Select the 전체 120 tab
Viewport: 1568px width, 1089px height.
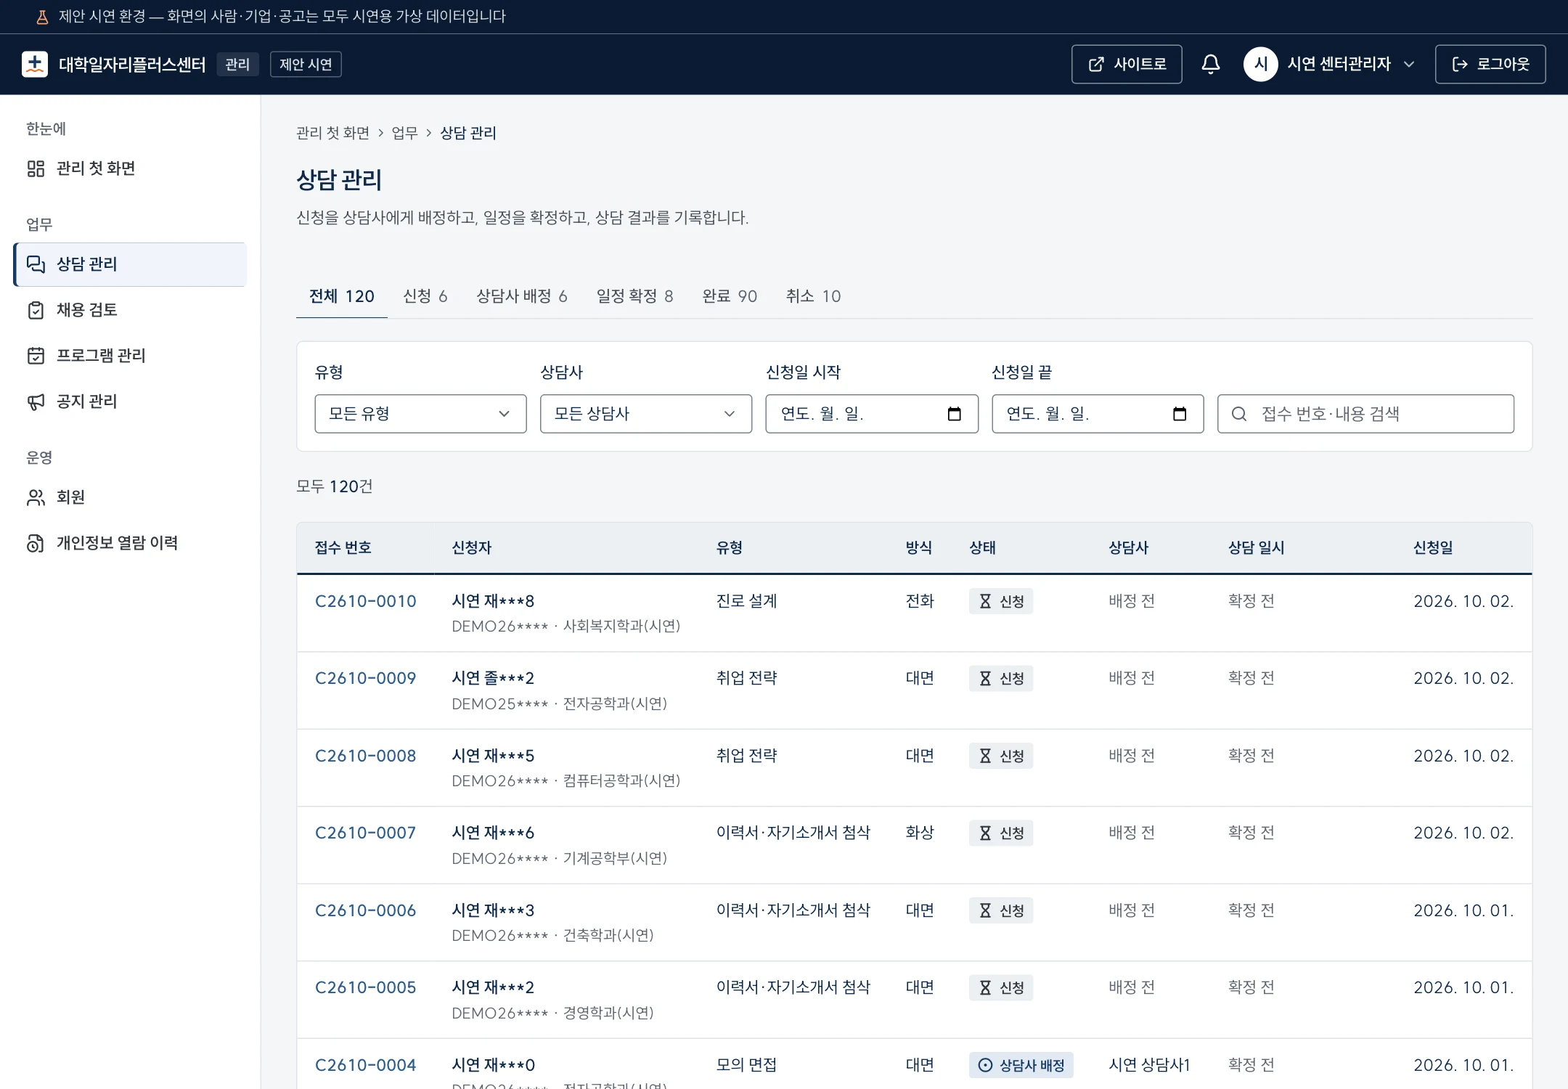click(342, 296)
